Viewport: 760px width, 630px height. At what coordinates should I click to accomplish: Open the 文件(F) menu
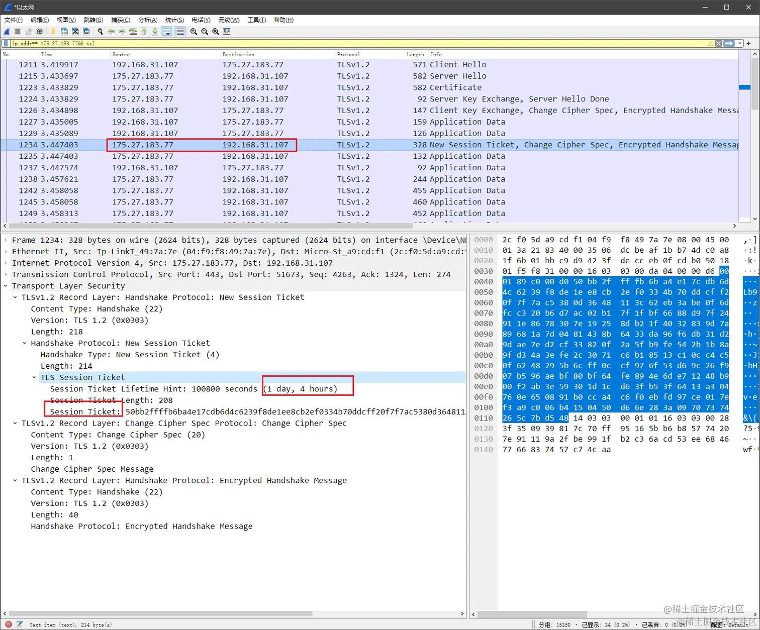[x=14, y=20]
